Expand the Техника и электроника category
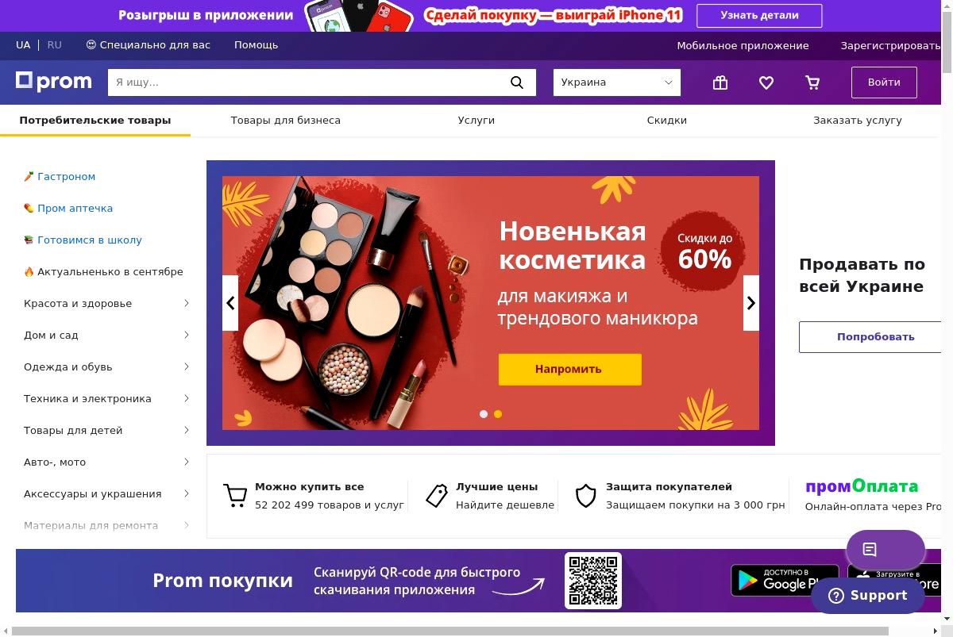The height and width of the screenshot is (637, 953). tap(106, 398)
